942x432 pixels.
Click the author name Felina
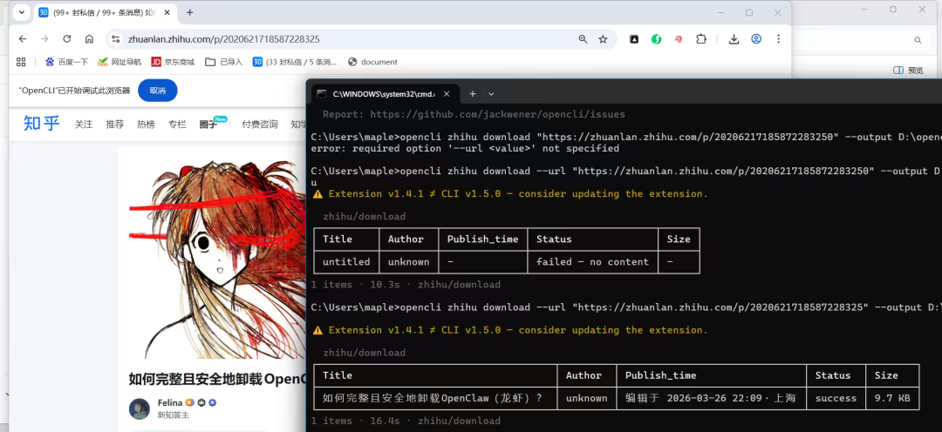tap(169, 403)
